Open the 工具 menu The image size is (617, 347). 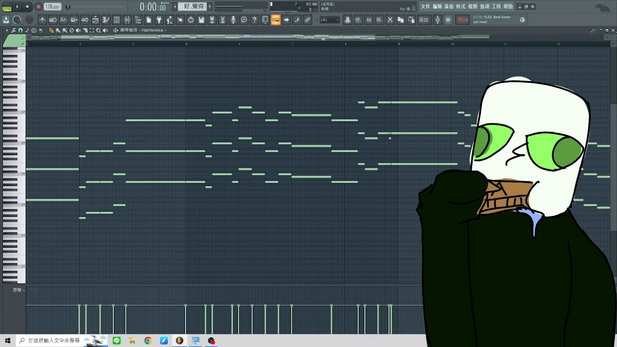(496, 7)
